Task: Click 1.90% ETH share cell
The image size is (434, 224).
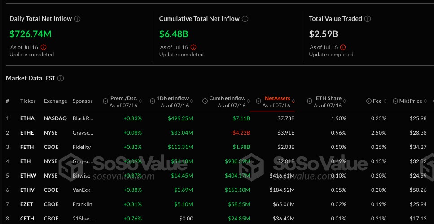Action: (338, 118)
